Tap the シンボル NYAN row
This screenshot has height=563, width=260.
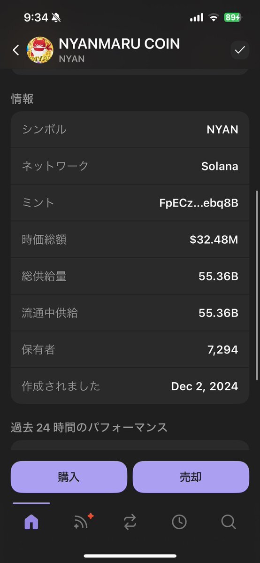coord(130,129)
